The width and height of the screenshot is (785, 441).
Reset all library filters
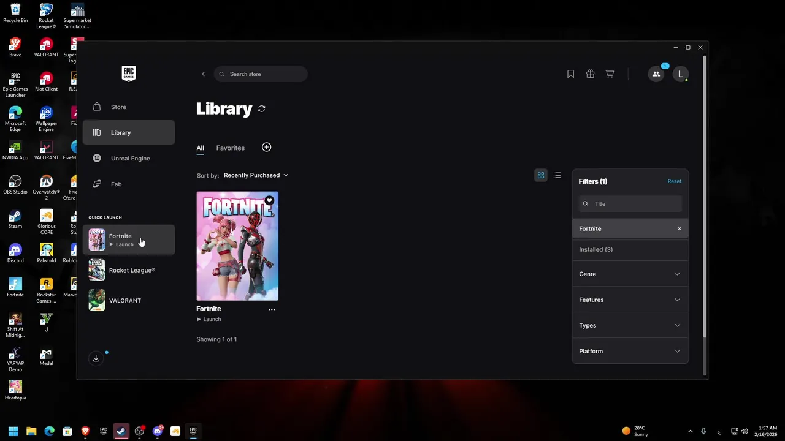674,181
